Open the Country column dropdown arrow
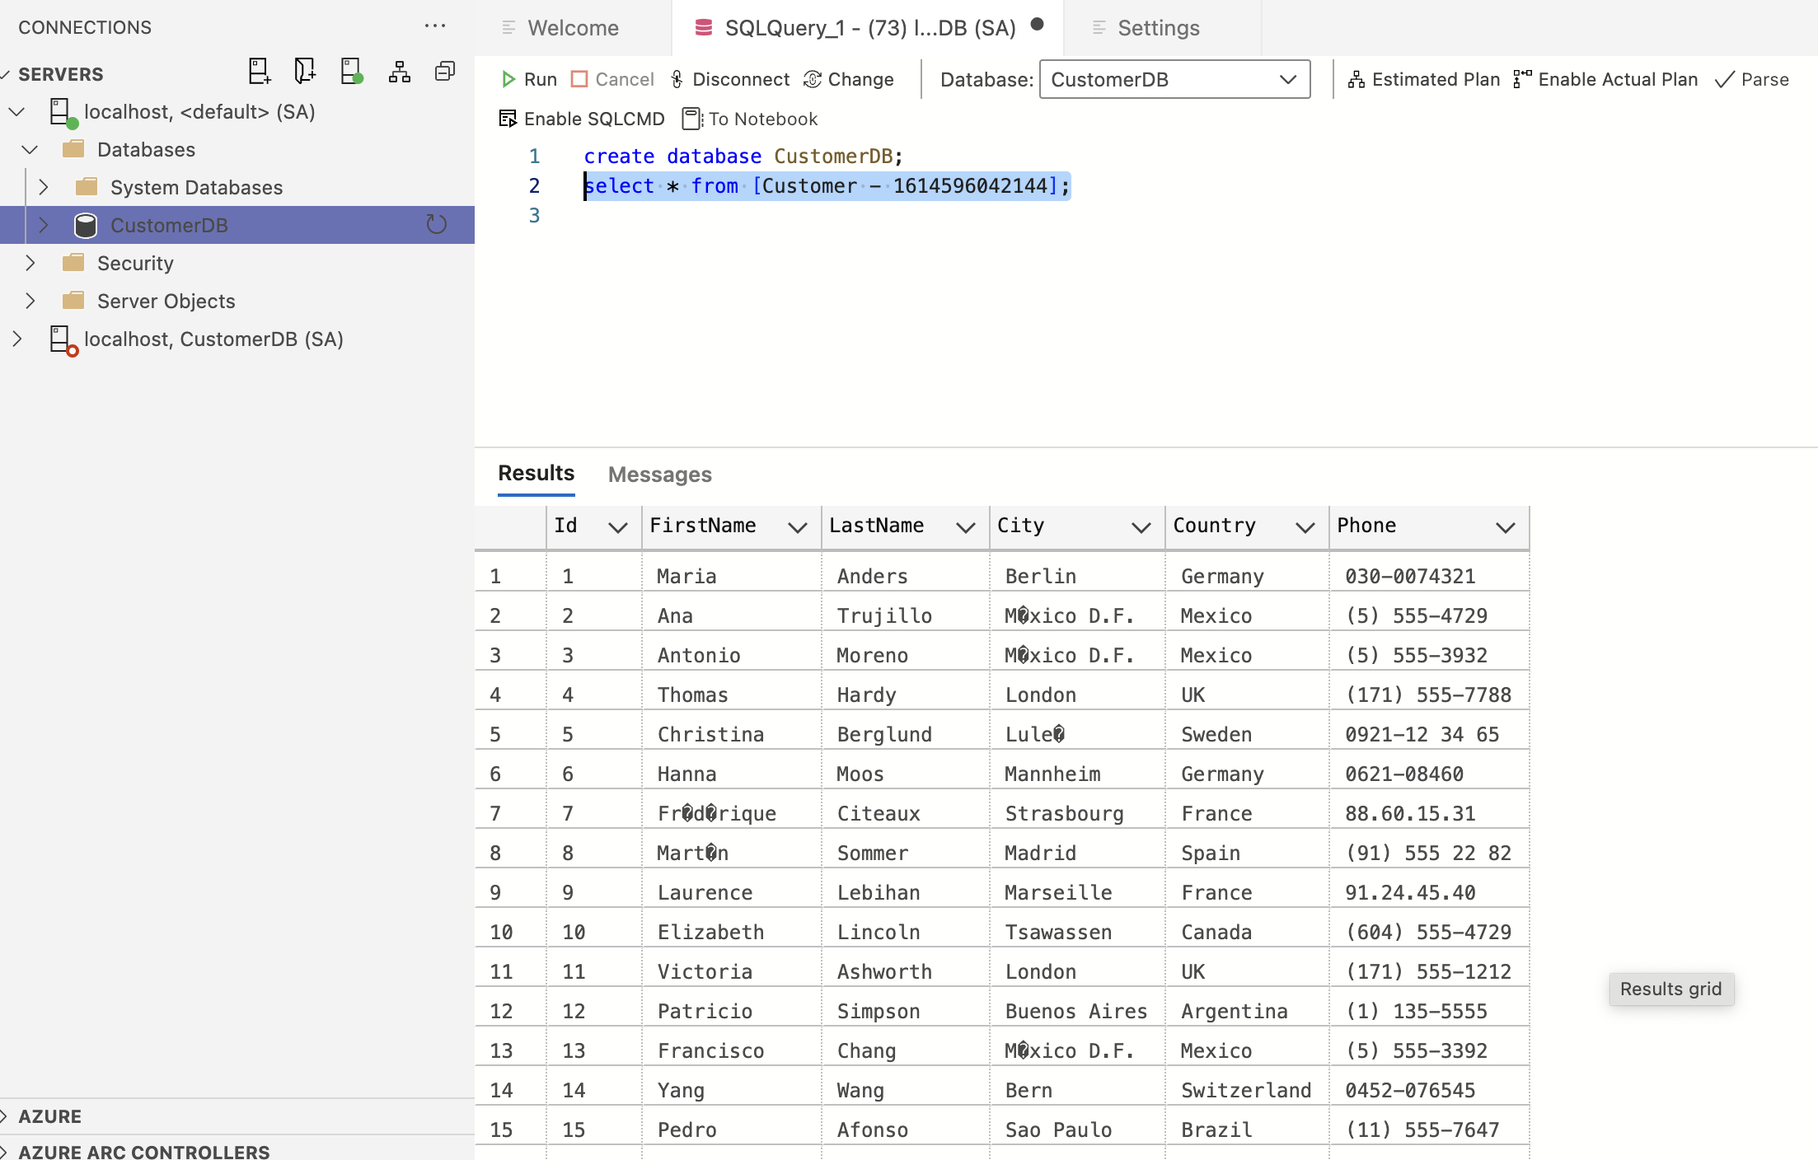 tap(1305, 527)
